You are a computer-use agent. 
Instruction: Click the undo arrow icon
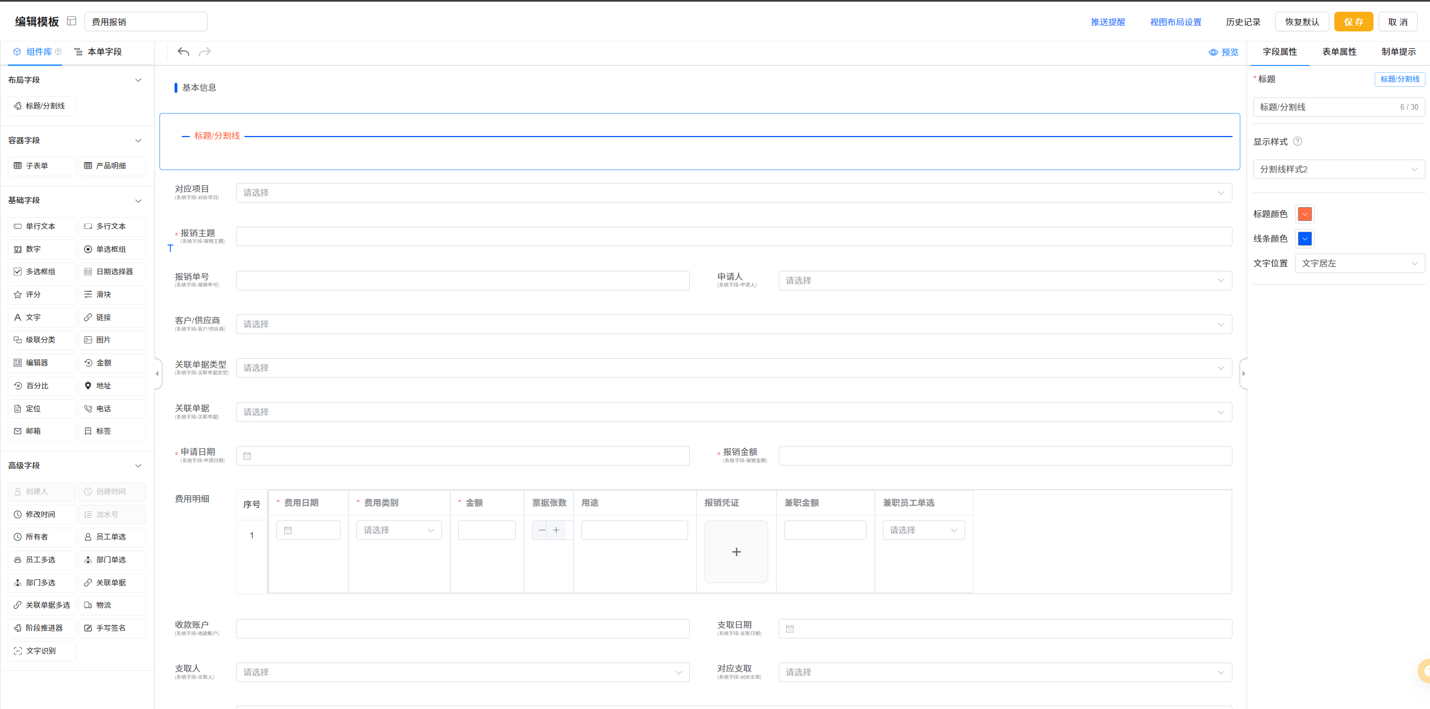coord(183,52)
